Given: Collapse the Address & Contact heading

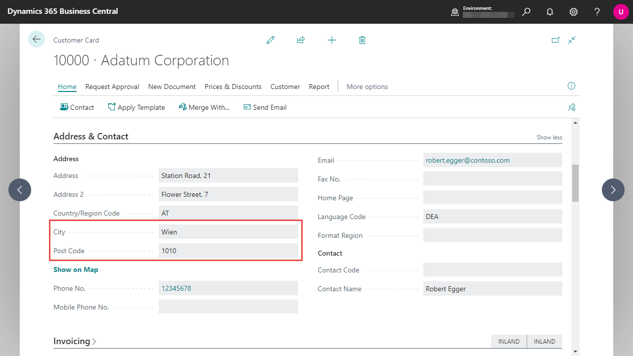Looking at the screenshot, I should tap(91, 136).
